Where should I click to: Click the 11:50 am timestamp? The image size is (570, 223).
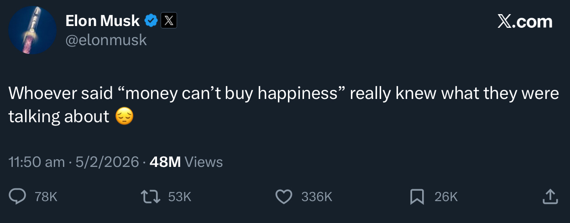click(37, 162)
